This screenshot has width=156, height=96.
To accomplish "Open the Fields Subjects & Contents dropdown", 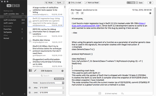I will [51, 83].
